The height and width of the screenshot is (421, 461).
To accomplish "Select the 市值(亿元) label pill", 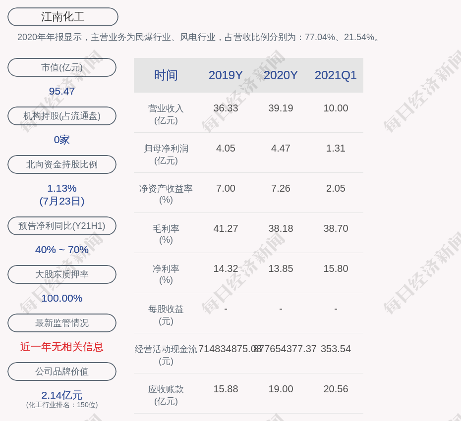I will pos(62,67).
